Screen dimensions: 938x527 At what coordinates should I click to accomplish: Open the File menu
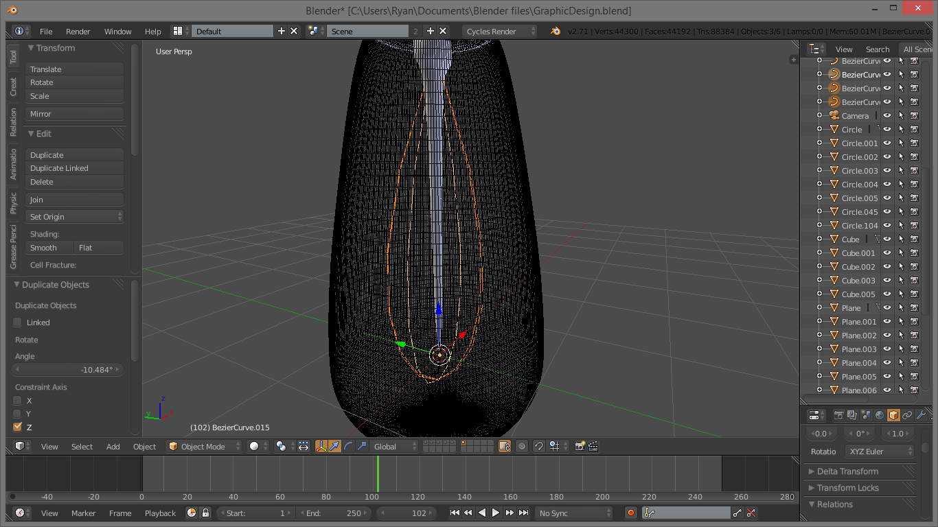point(46,32)
